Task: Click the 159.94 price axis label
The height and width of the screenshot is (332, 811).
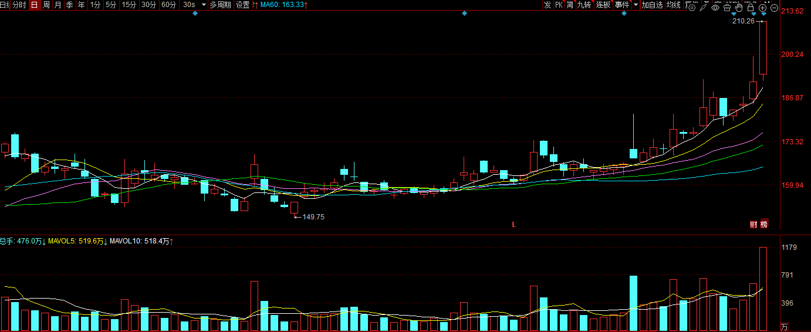Action: point(792,185)
